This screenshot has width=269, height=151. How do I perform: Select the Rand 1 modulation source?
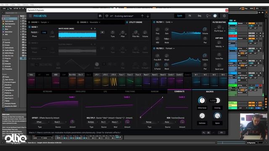pyautogui.click(x=146, y=80)
